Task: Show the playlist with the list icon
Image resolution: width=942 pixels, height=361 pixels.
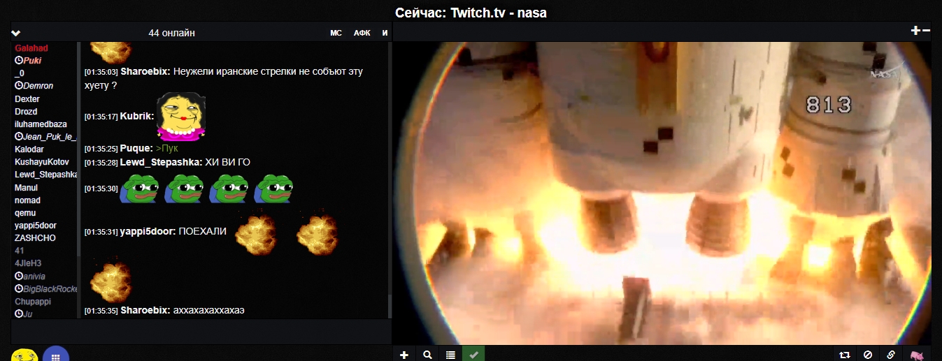Action: 450,354
